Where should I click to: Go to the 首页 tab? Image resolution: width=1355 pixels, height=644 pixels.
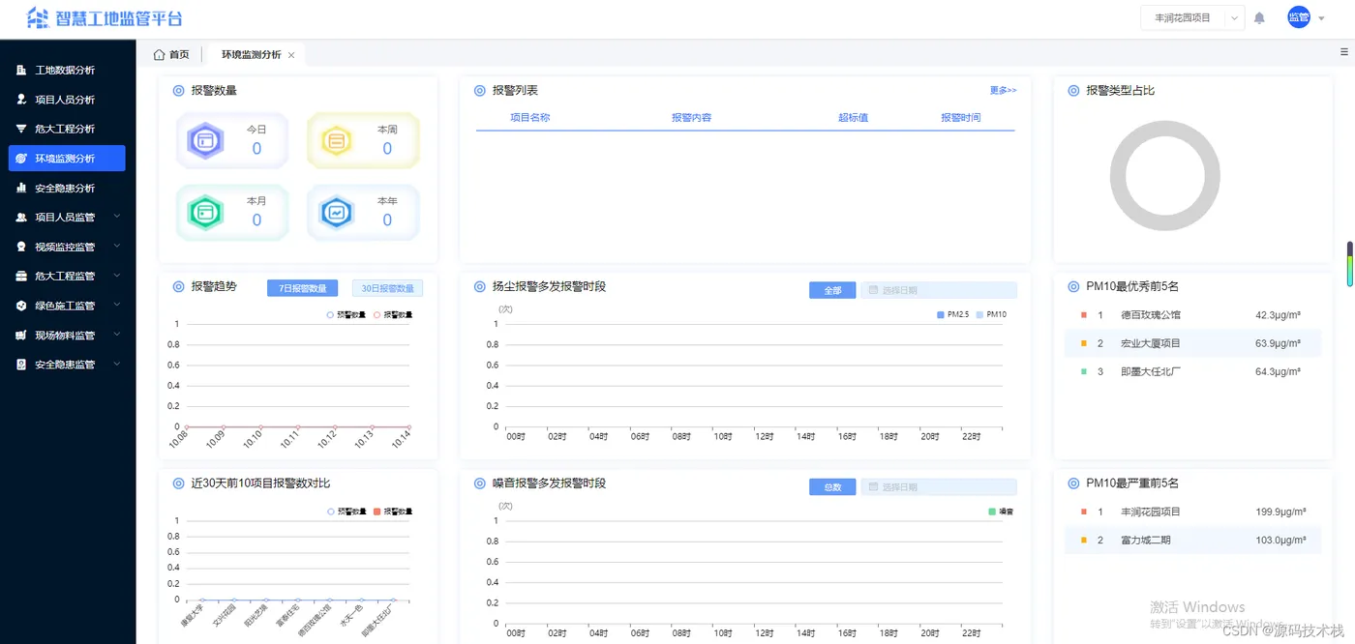tap(171, 55)
